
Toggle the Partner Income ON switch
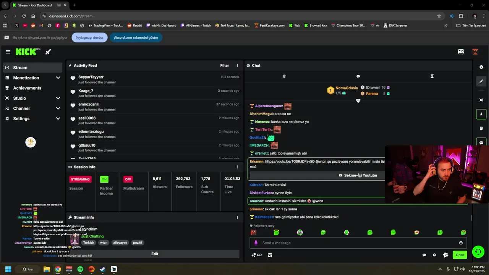point(104,179)
